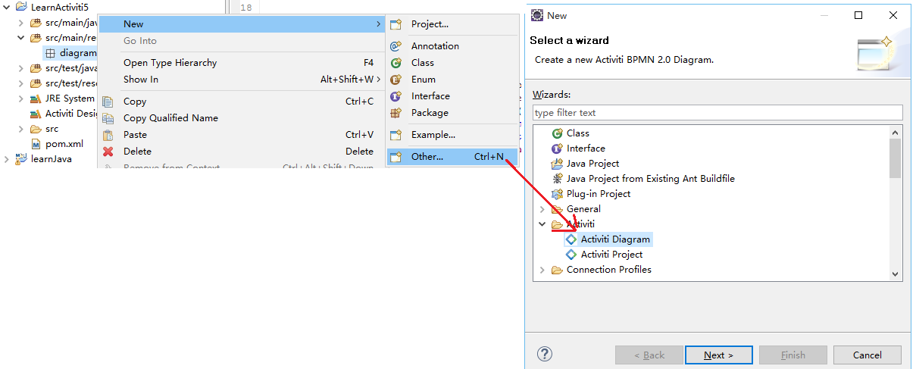Click the wizards list vertical scrollbar

(x=896, y=203)
